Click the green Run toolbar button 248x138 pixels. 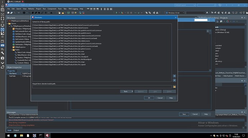(116, 13)
